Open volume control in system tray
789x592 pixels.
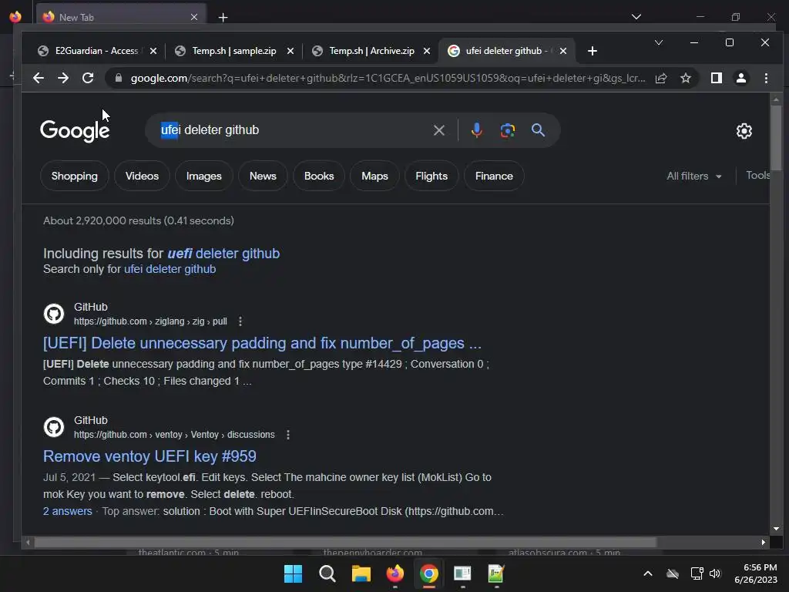715,573
